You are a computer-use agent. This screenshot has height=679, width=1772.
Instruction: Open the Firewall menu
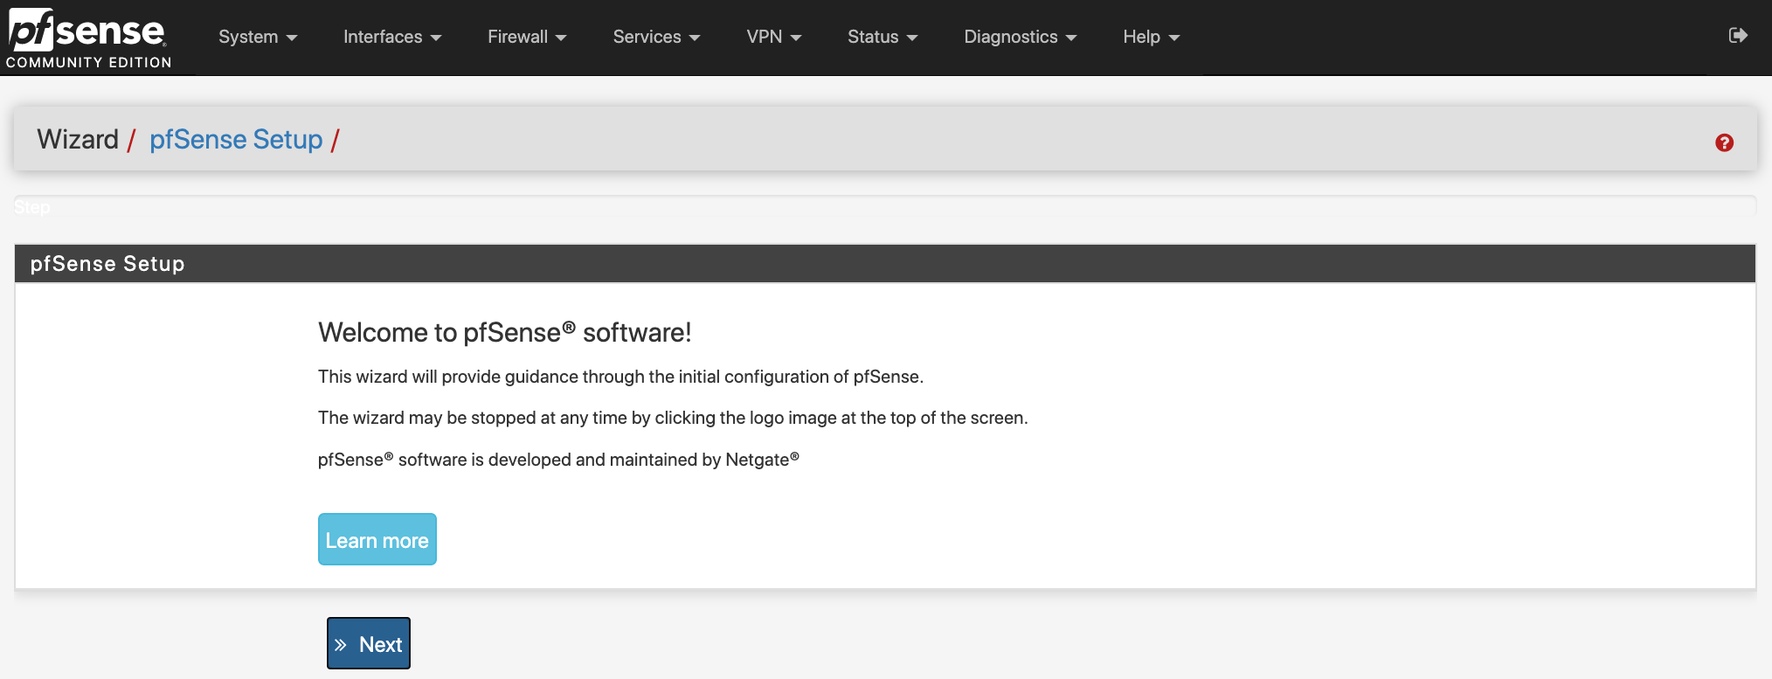pos(527,37)
